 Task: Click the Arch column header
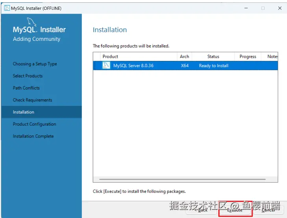[x=184, y=57]
